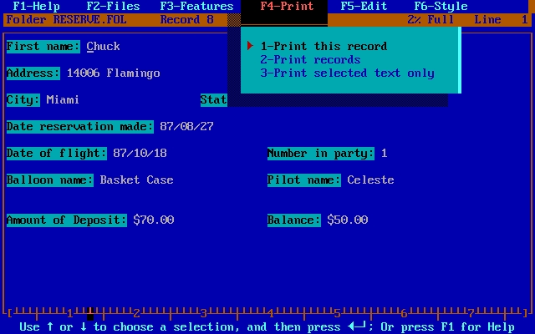Click the First name field value Chuck
The image size is (535, 334).
tap(104, 47)
